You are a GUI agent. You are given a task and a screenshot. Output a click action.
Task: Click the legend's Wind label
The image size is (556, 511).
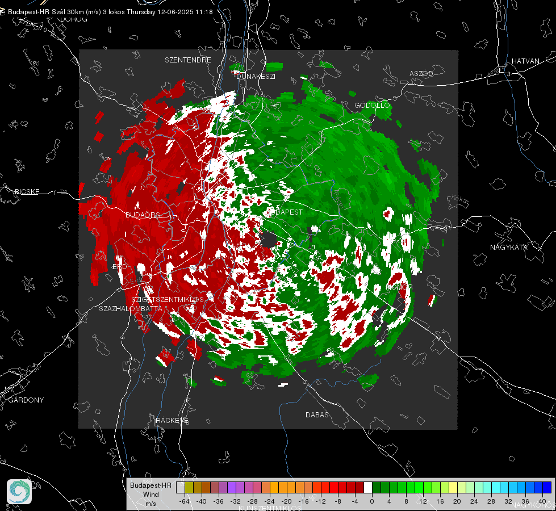coord(151,494)
